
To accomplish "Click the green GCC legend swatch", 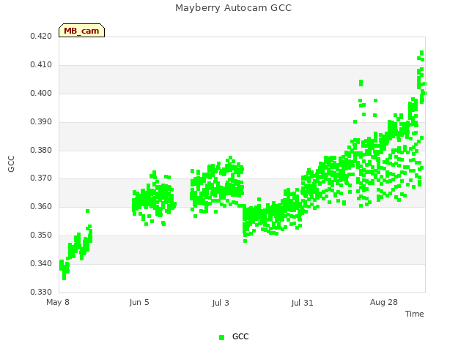I will click(x=221, y=337).
